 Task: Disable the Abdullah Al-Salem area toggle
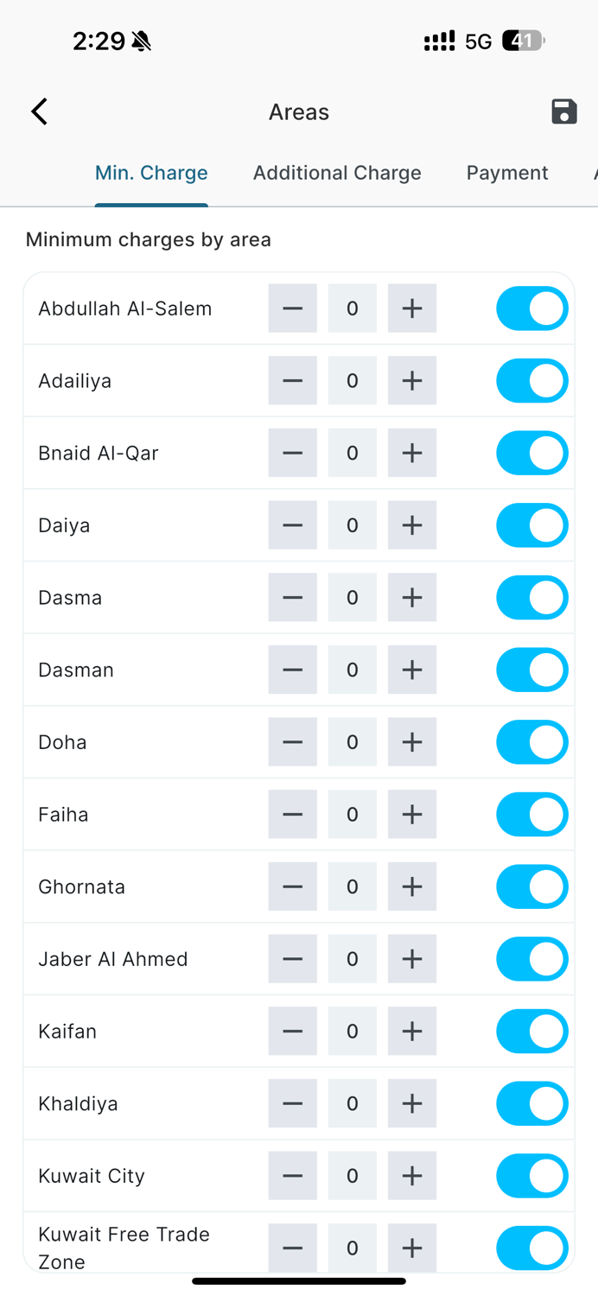tap(531, 308)
